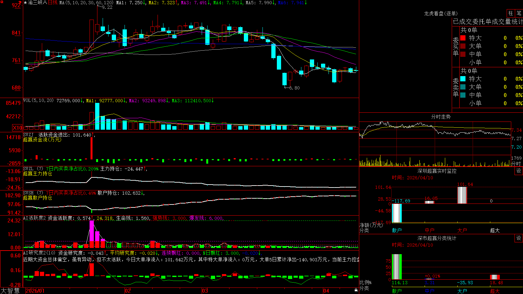
Task: Click the AI活跃度2 indicator label
Action: pos(35,218)
